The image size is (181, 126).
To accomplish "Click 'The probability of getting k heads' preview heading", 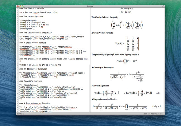I will coord(115,55).
